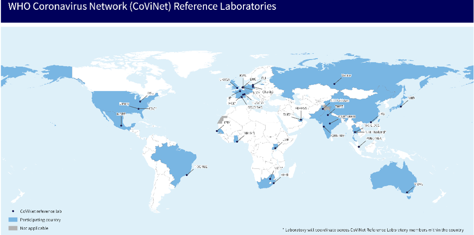
Task: Click the lab marker dot in Singapore
Action: pos(359,146)
